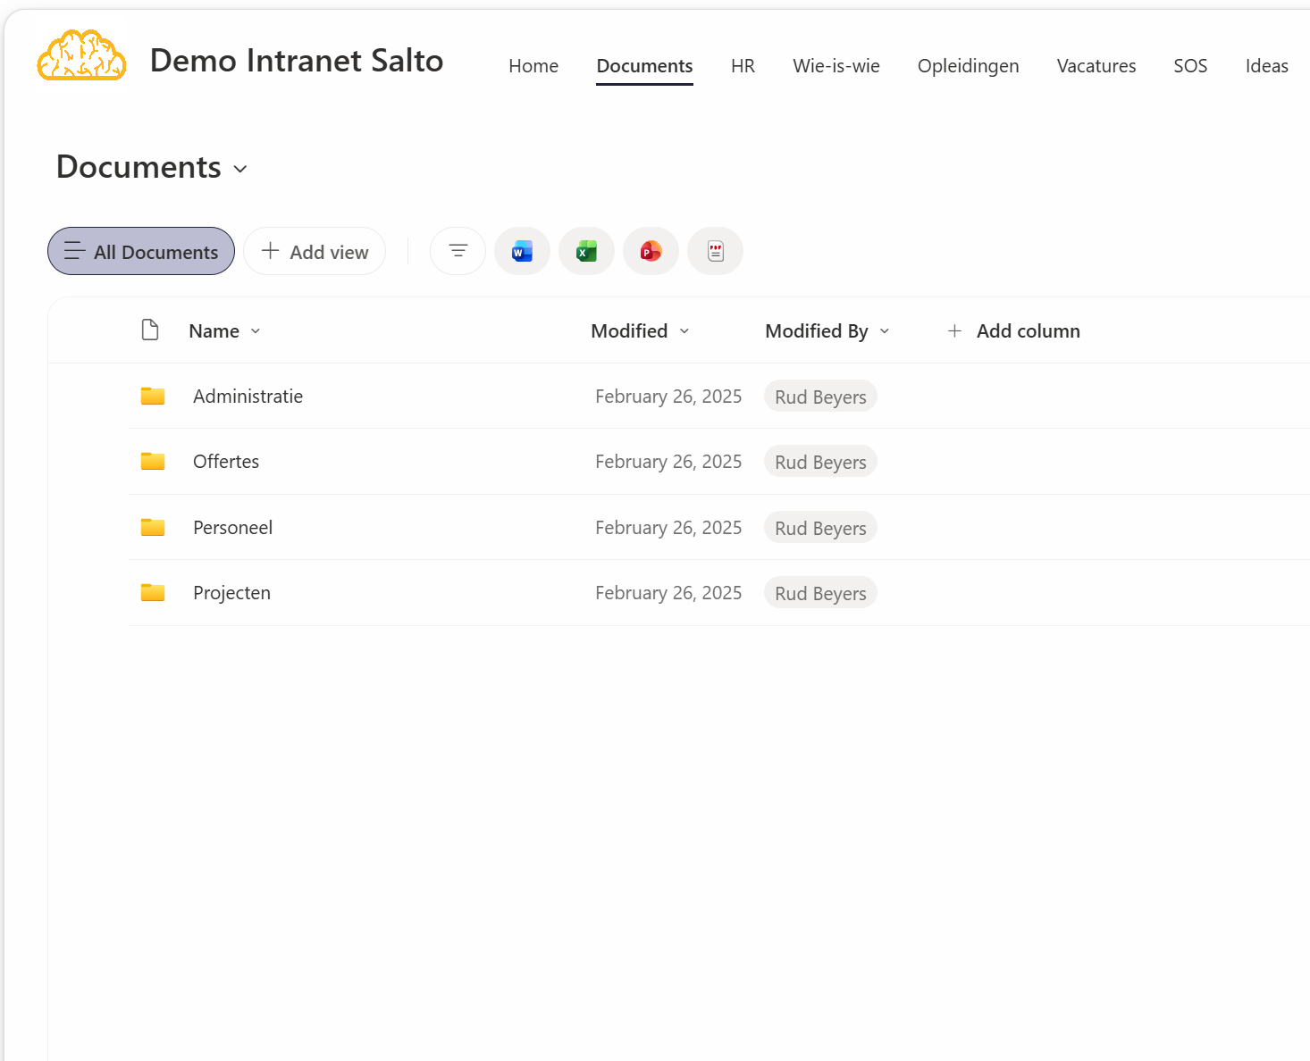The height and width of the screenshot is (1061, 1310).
Task: Click the Administratie folder icon
Action: (x=153, y=396)
